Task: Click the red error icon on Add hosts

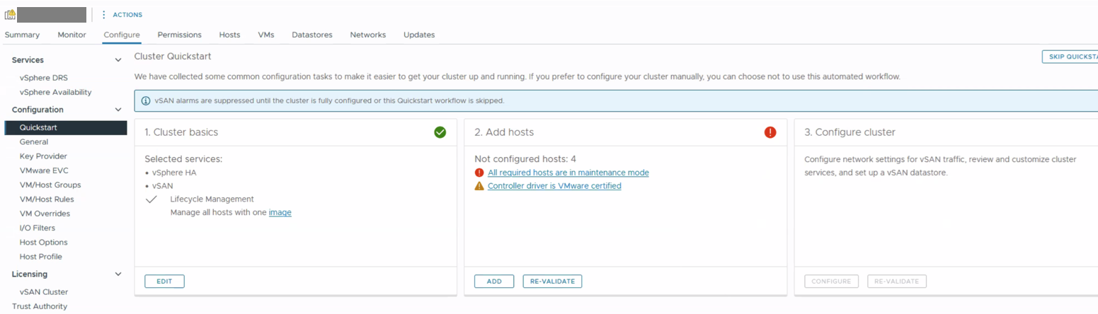Action: click(770, 132)
